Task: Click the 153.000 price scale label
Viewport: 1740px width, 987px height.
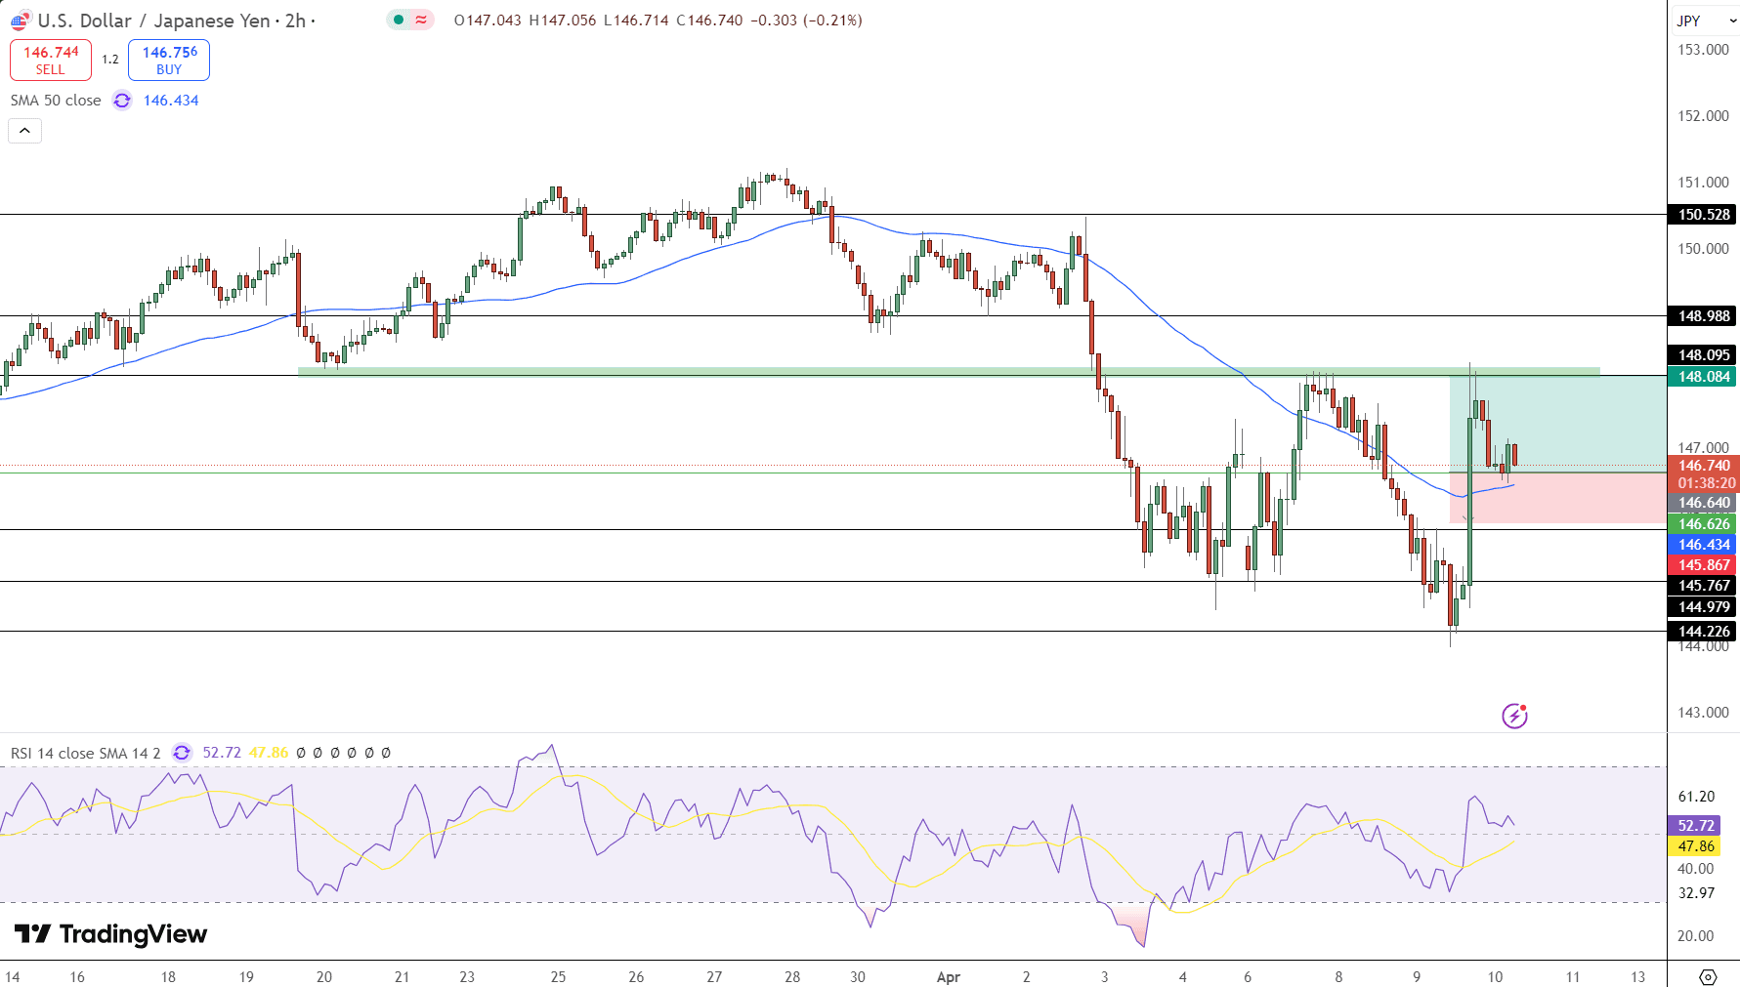Action: (x=1703, y=50)
